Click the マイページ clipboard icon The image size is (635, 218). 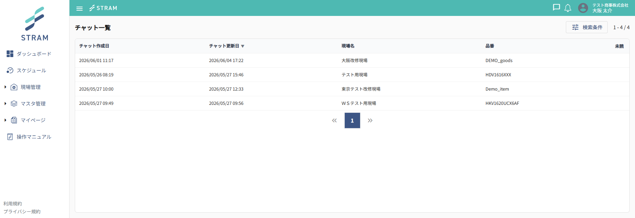click(x=14, y=120)
